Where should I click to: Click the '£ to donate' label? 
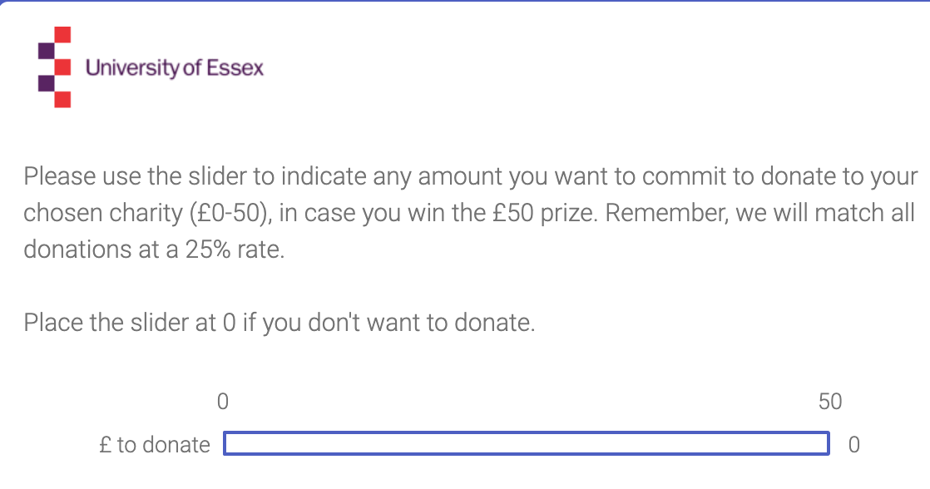pos(155,445)
